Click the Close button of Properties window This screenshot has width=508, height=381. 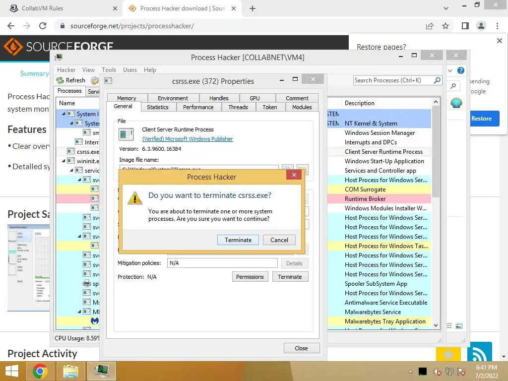pyautogui.click(x=301, y=348)
